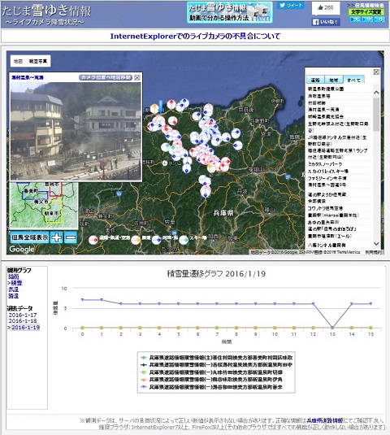
Task: Click the southernmost blue camera marker on map
Action: (x=206, y=192)
